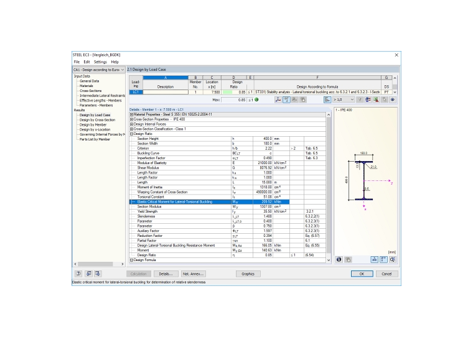Select Design by Cross-Section results
Image resolution: width=473 pixels, height=337 pixels.
point(97,120)
